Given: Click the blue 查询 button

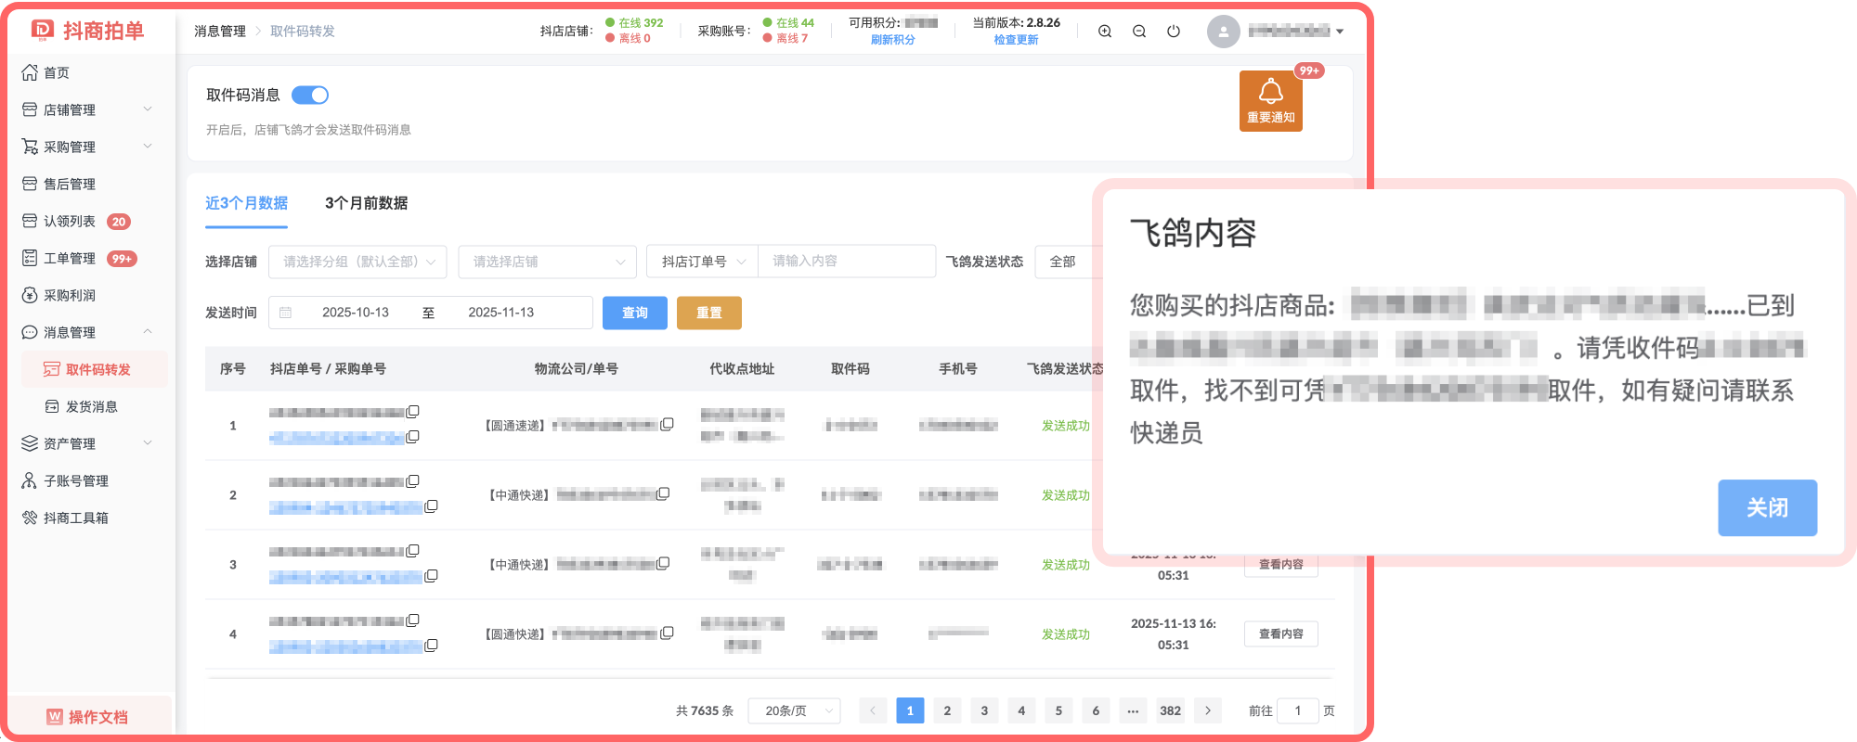Looking at the screenshot, I should [634, 313].
